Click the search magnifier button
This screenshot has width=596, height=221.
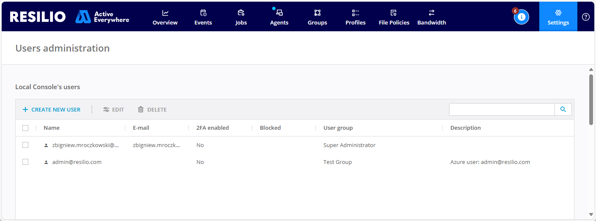563,109
